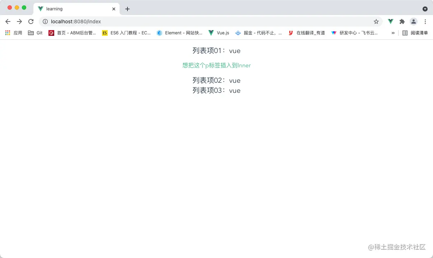This screenshot has height=258, width=433.
Task: Show hidden bookmarks with the chevron
Action: (x=393, y=33)
